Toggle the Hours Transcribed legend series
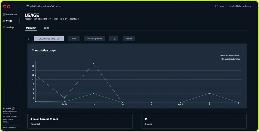The image size is (259, 132). tap(230, 56)
